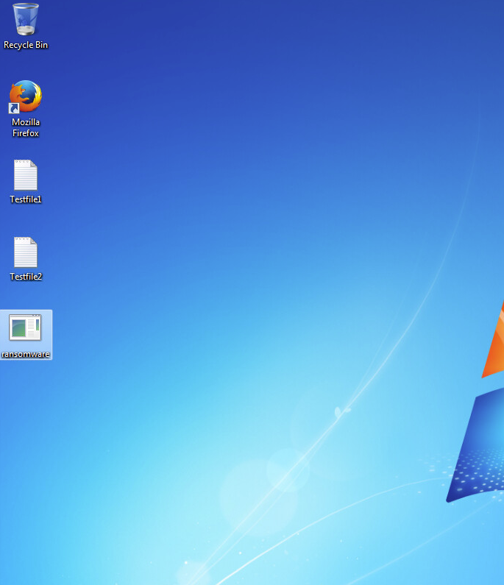
Task: Click the "Testfile2" file name label
Action: coord(26,277)
